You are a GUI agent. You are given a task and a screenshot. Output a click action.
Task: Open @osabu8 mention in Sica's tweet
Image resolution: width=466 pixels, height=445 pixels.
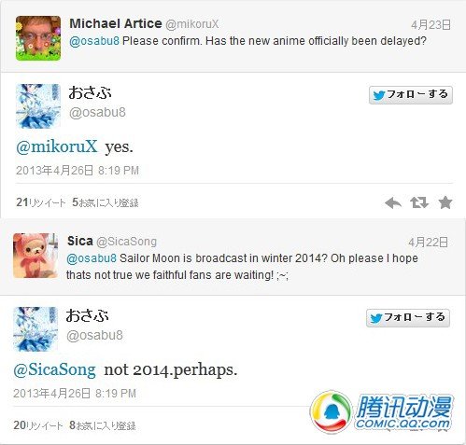pyautogui.click(x=92, y=258)
